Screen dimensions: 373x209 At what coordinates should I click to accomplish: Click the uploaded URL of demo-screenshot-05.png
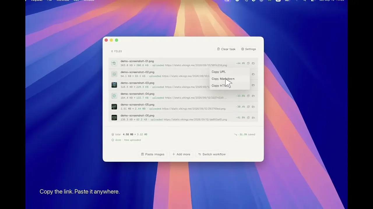(x=194, y=109)
